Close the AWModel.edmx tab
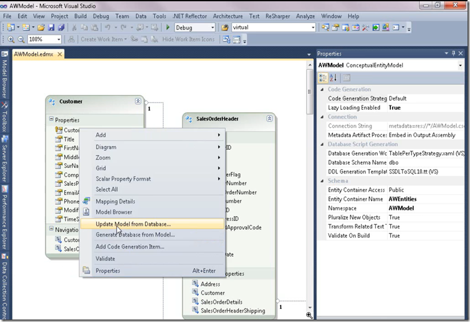Screen dimensions: 470x322 point(60,54)
